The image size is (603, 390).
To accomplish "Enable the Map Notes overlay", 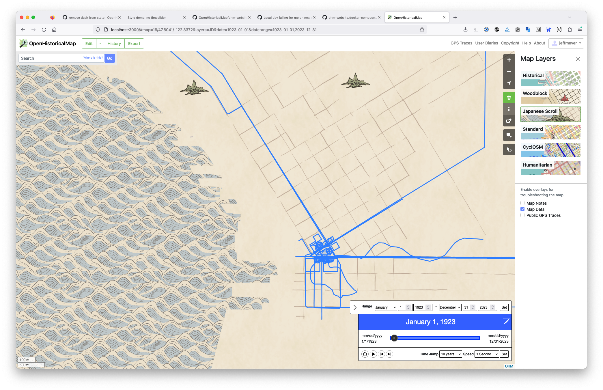I will [522, 203].
